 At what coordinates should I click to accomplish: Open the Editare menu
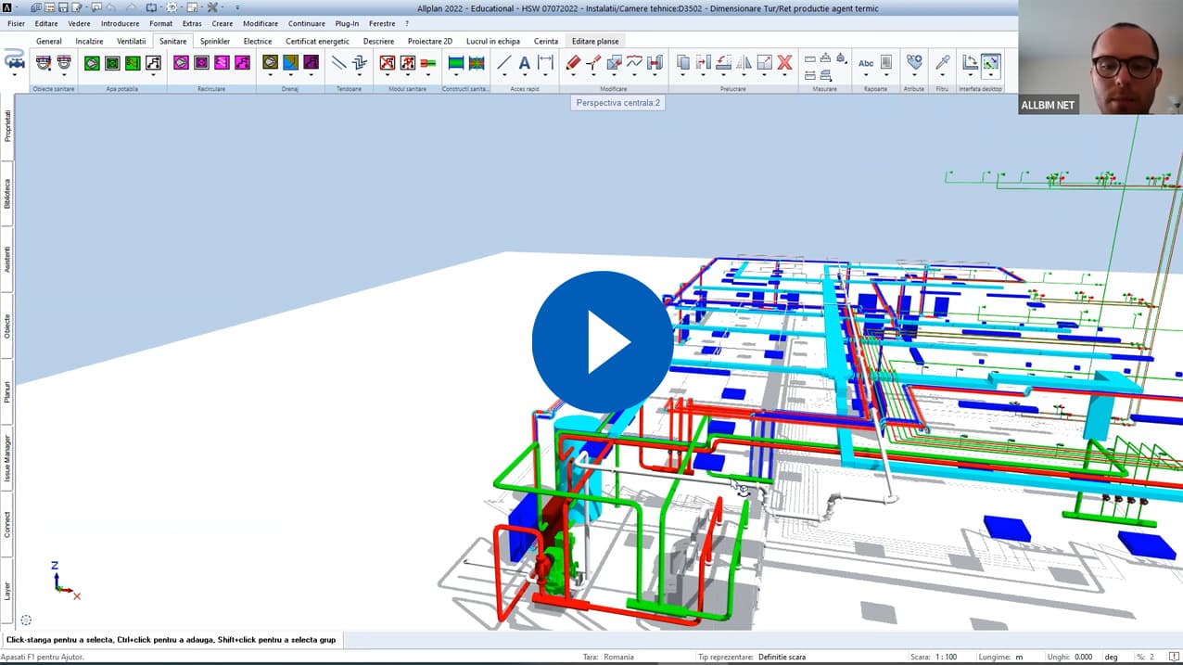click(46, 23)
